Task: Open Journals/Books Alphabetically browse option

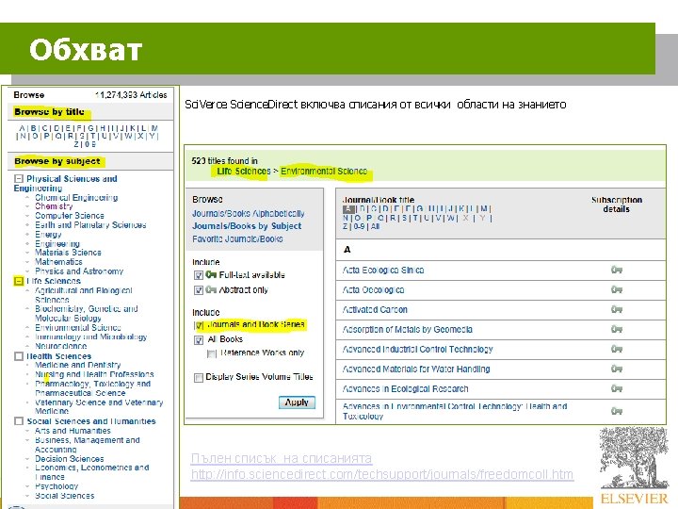Action: (249, 213)
